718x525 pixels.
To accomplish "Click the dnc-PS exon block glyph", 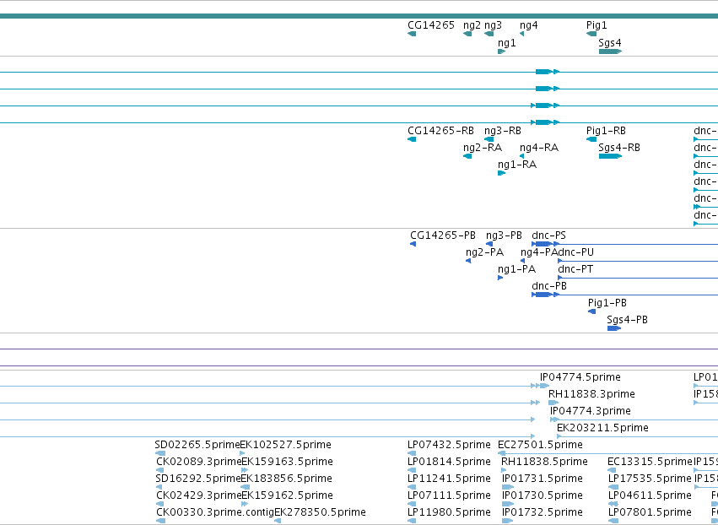I will click(x=543, y=244).
